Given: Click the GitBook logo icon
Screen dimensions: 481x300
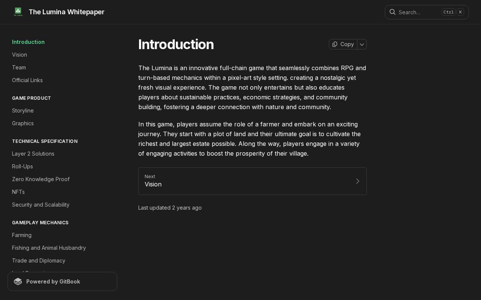Looking at the screenshot, I should pos(18,282).
